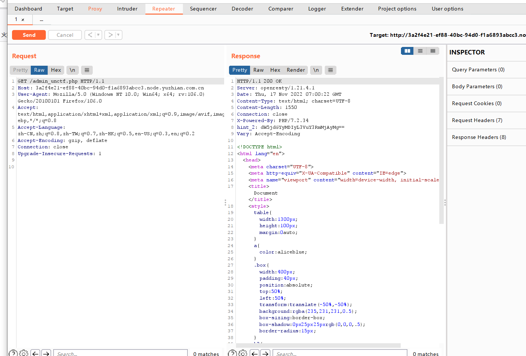Image resolution: width=526 pixels, height=356 pixels.
Task: Switch Request view to Pretty
Action: coord(20,70)
